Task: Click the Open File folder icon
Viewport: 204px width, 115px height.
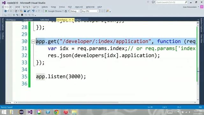Action: (21, 11)
